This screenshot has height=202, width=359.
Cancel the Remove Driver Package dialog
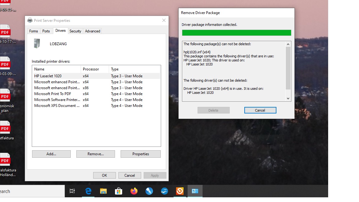tap(260, 110)
